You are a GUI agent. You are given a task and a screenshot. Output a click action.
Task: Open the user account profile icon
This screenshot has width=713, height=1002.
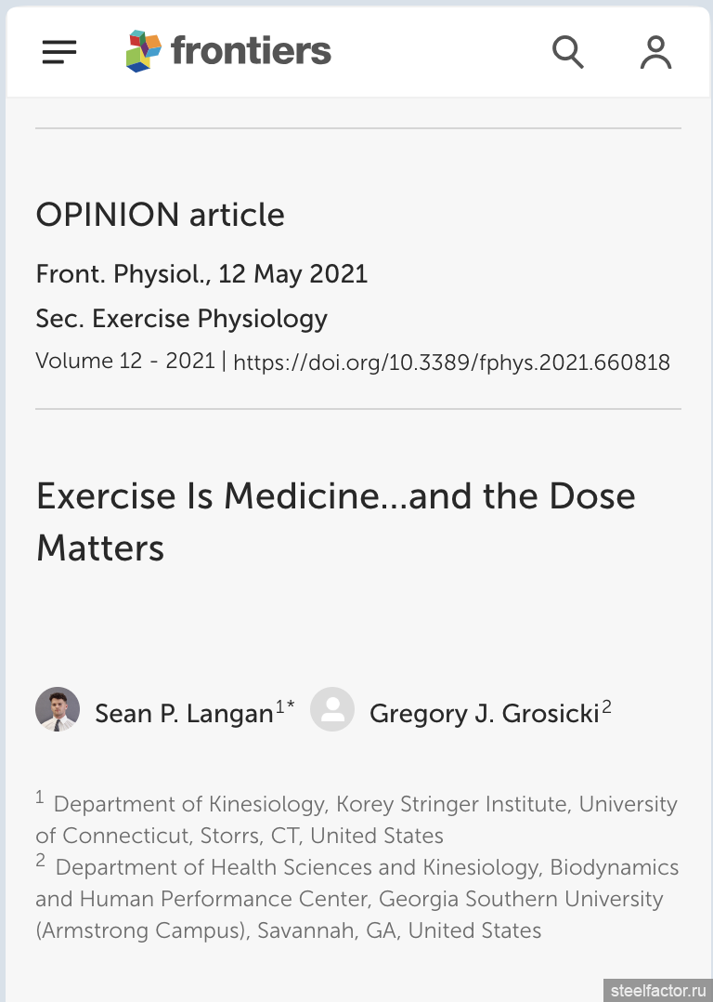(655, 52)
